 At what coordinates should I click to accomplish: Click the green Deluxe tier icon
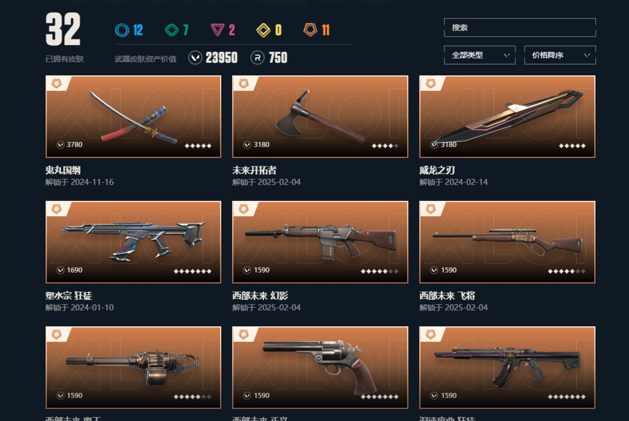[x=172, y=30]
